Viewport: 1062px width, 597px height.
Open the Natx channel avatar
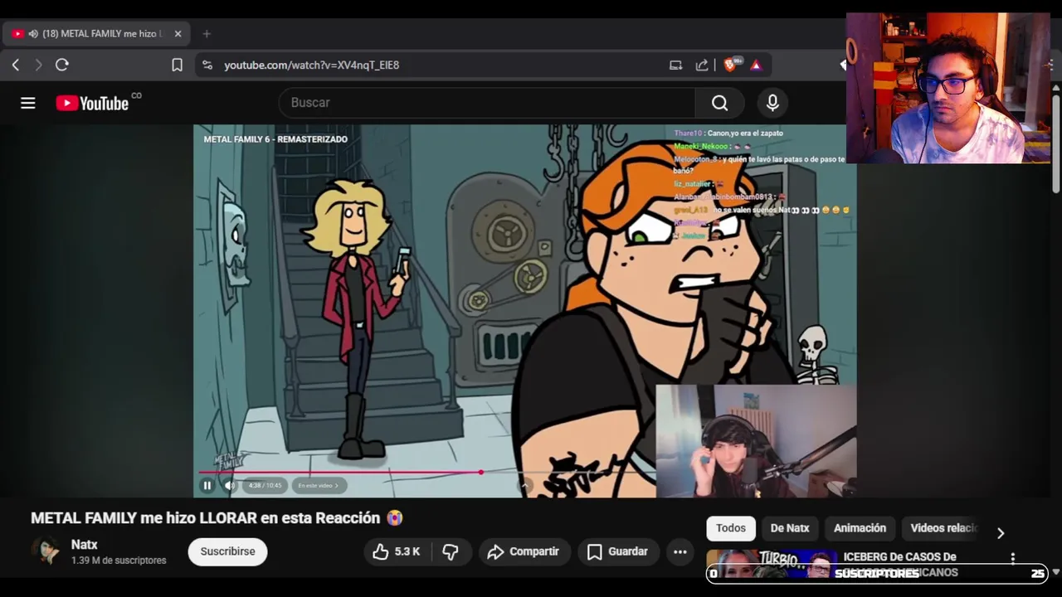click(x=46, y=551)
